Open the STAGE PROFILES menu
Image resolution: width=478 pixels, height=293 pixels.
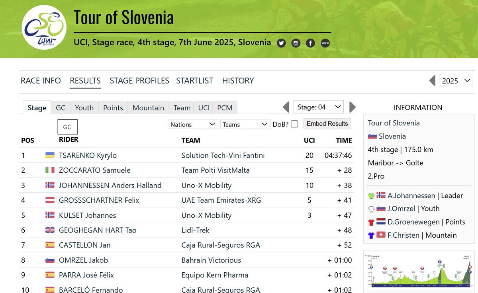(139, 81)
